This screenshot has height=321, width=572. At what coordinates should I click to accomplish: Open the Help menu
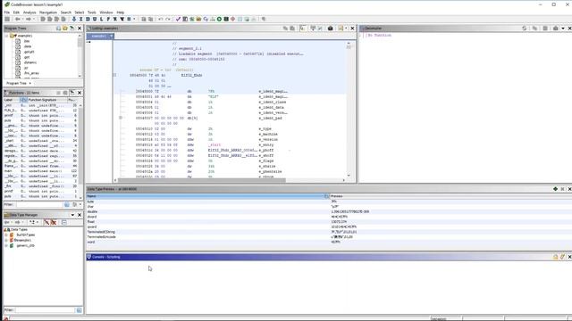pos(121,12)
